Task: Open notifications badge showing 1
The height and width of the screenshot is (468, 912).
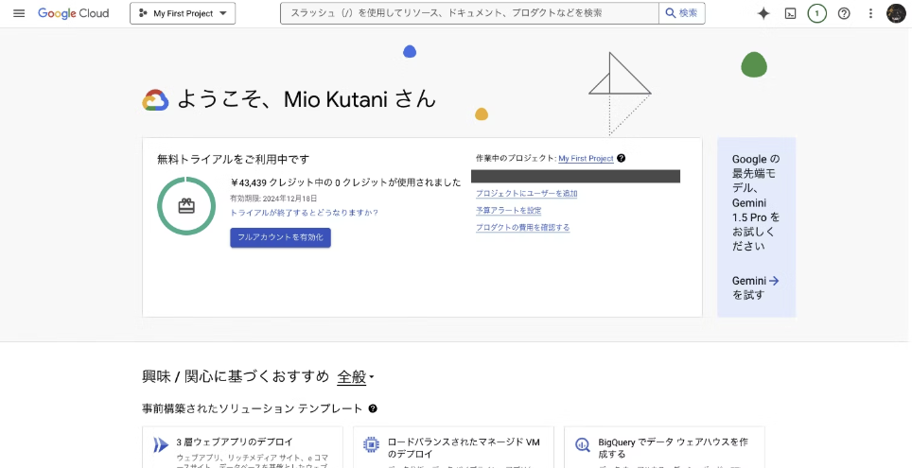Action: tap(817, 13)
